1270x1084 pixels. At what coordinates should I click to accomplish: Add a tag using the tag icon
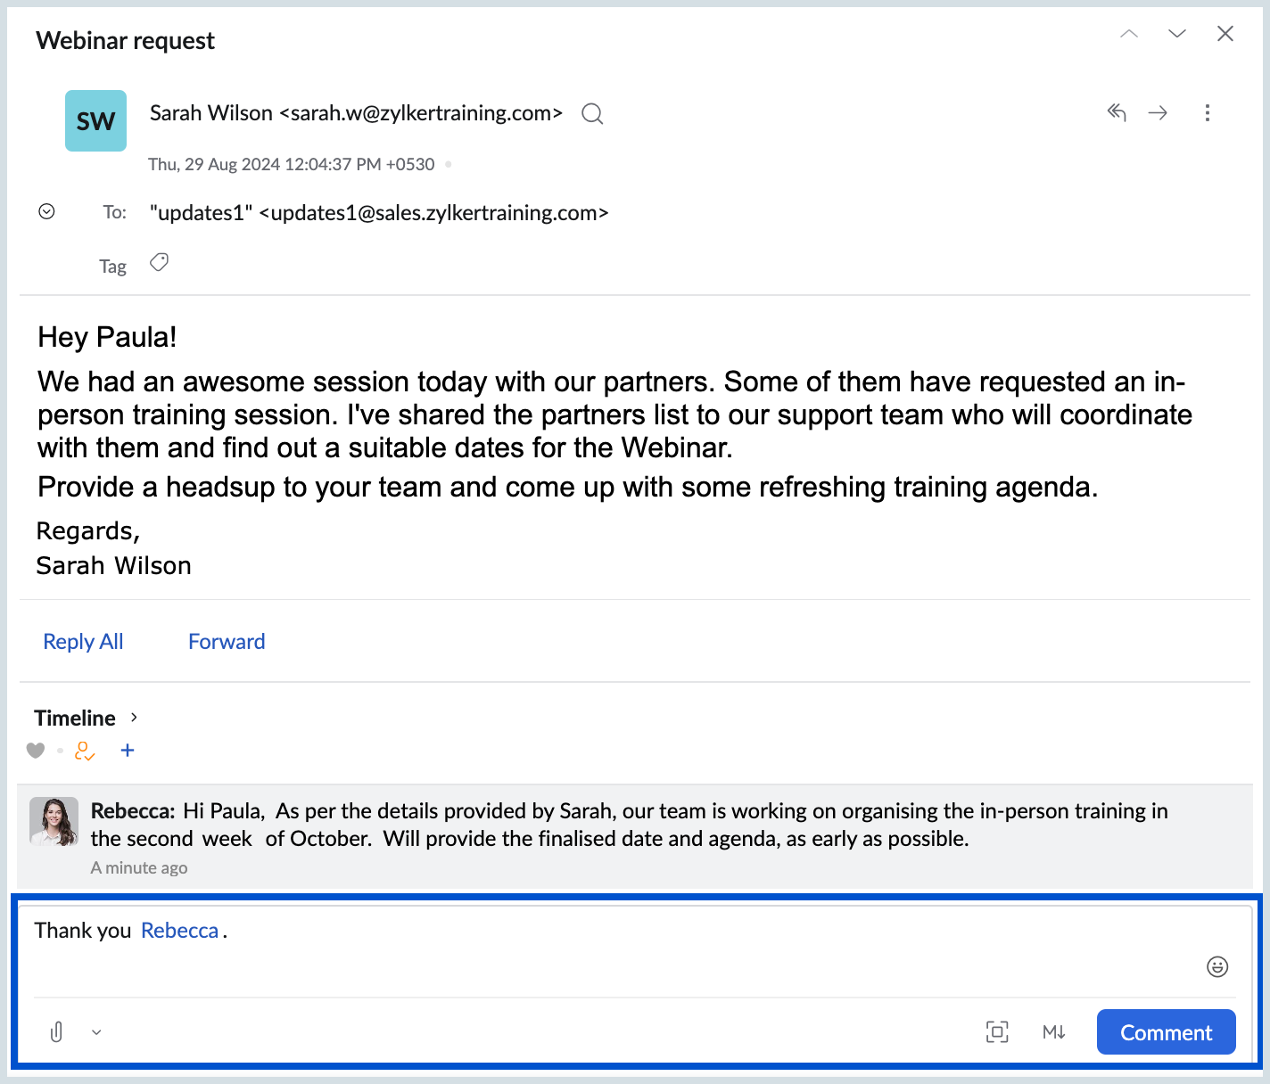pyautogui.click(x=159, y=262)
